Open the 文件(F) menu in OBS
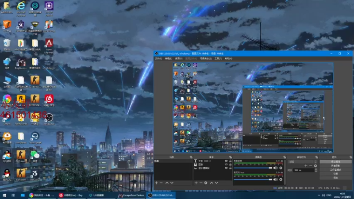354x199 pixels. pyautogui.click(x=158, y=58)
